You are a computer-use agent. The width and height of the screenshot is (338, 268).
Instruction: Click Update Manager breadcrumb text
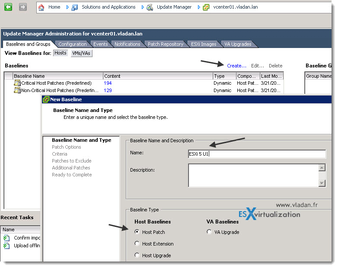(x=174, y=7)
